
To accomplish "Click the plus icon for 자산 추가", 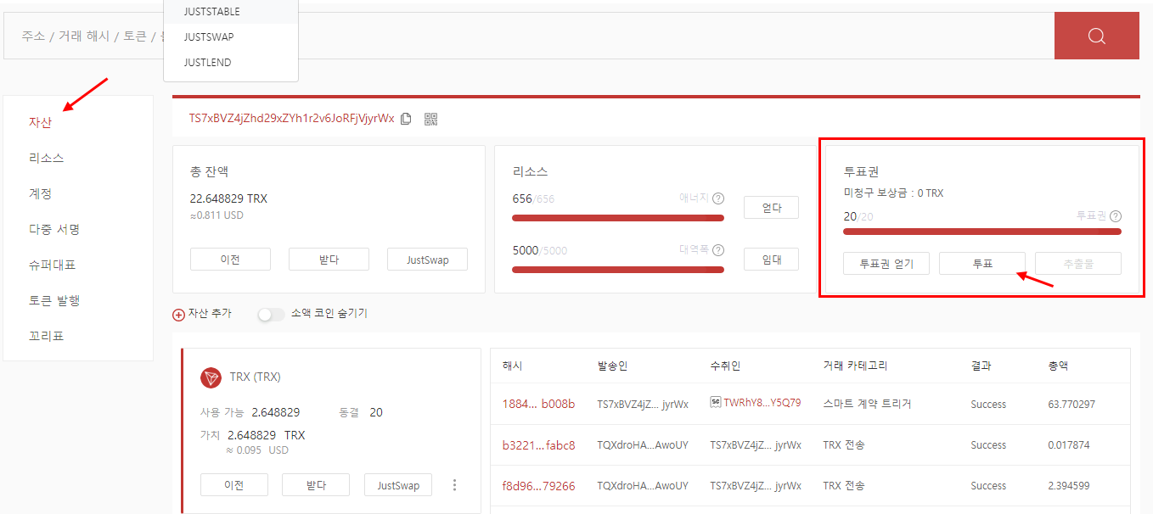I will 178,314.
